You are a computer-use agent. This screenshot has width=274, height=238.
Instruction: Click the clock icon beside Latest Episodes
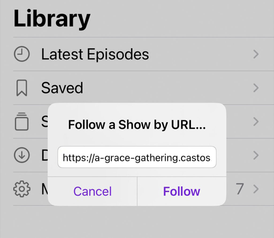[22, 55]
